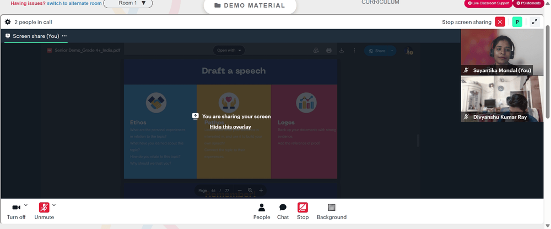This screenshot has width=551, height=229.
Task: Open call settings gear icon
Action: click(8, 22)
